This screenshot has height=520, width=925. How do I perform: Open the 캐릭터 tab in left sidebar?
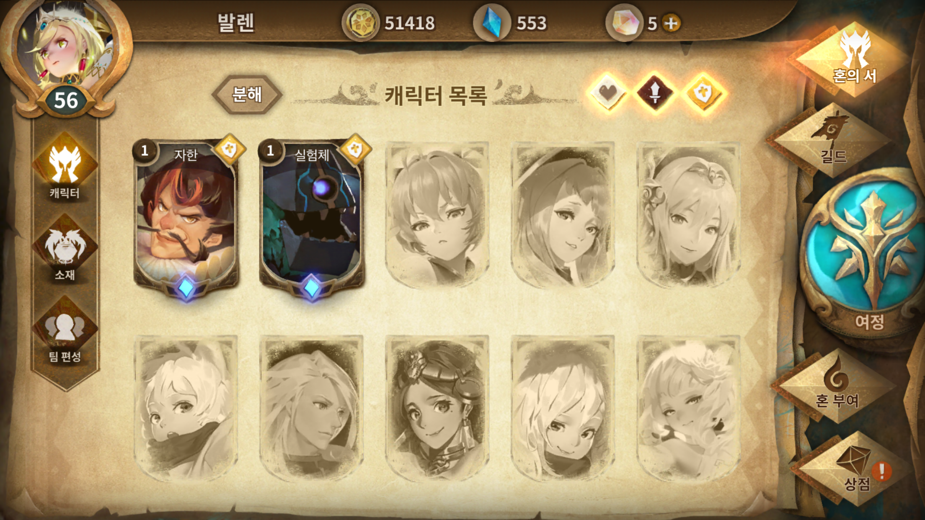click(65, 167)
